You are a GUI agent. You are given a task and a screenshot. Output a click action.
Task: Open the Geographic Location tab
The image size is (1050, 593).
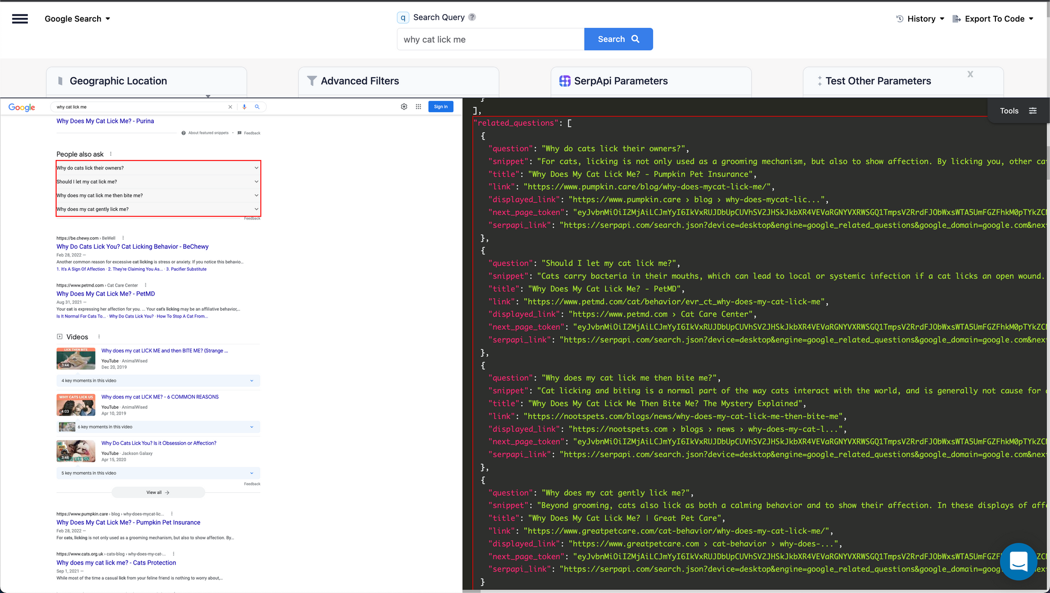coord(146,81)
